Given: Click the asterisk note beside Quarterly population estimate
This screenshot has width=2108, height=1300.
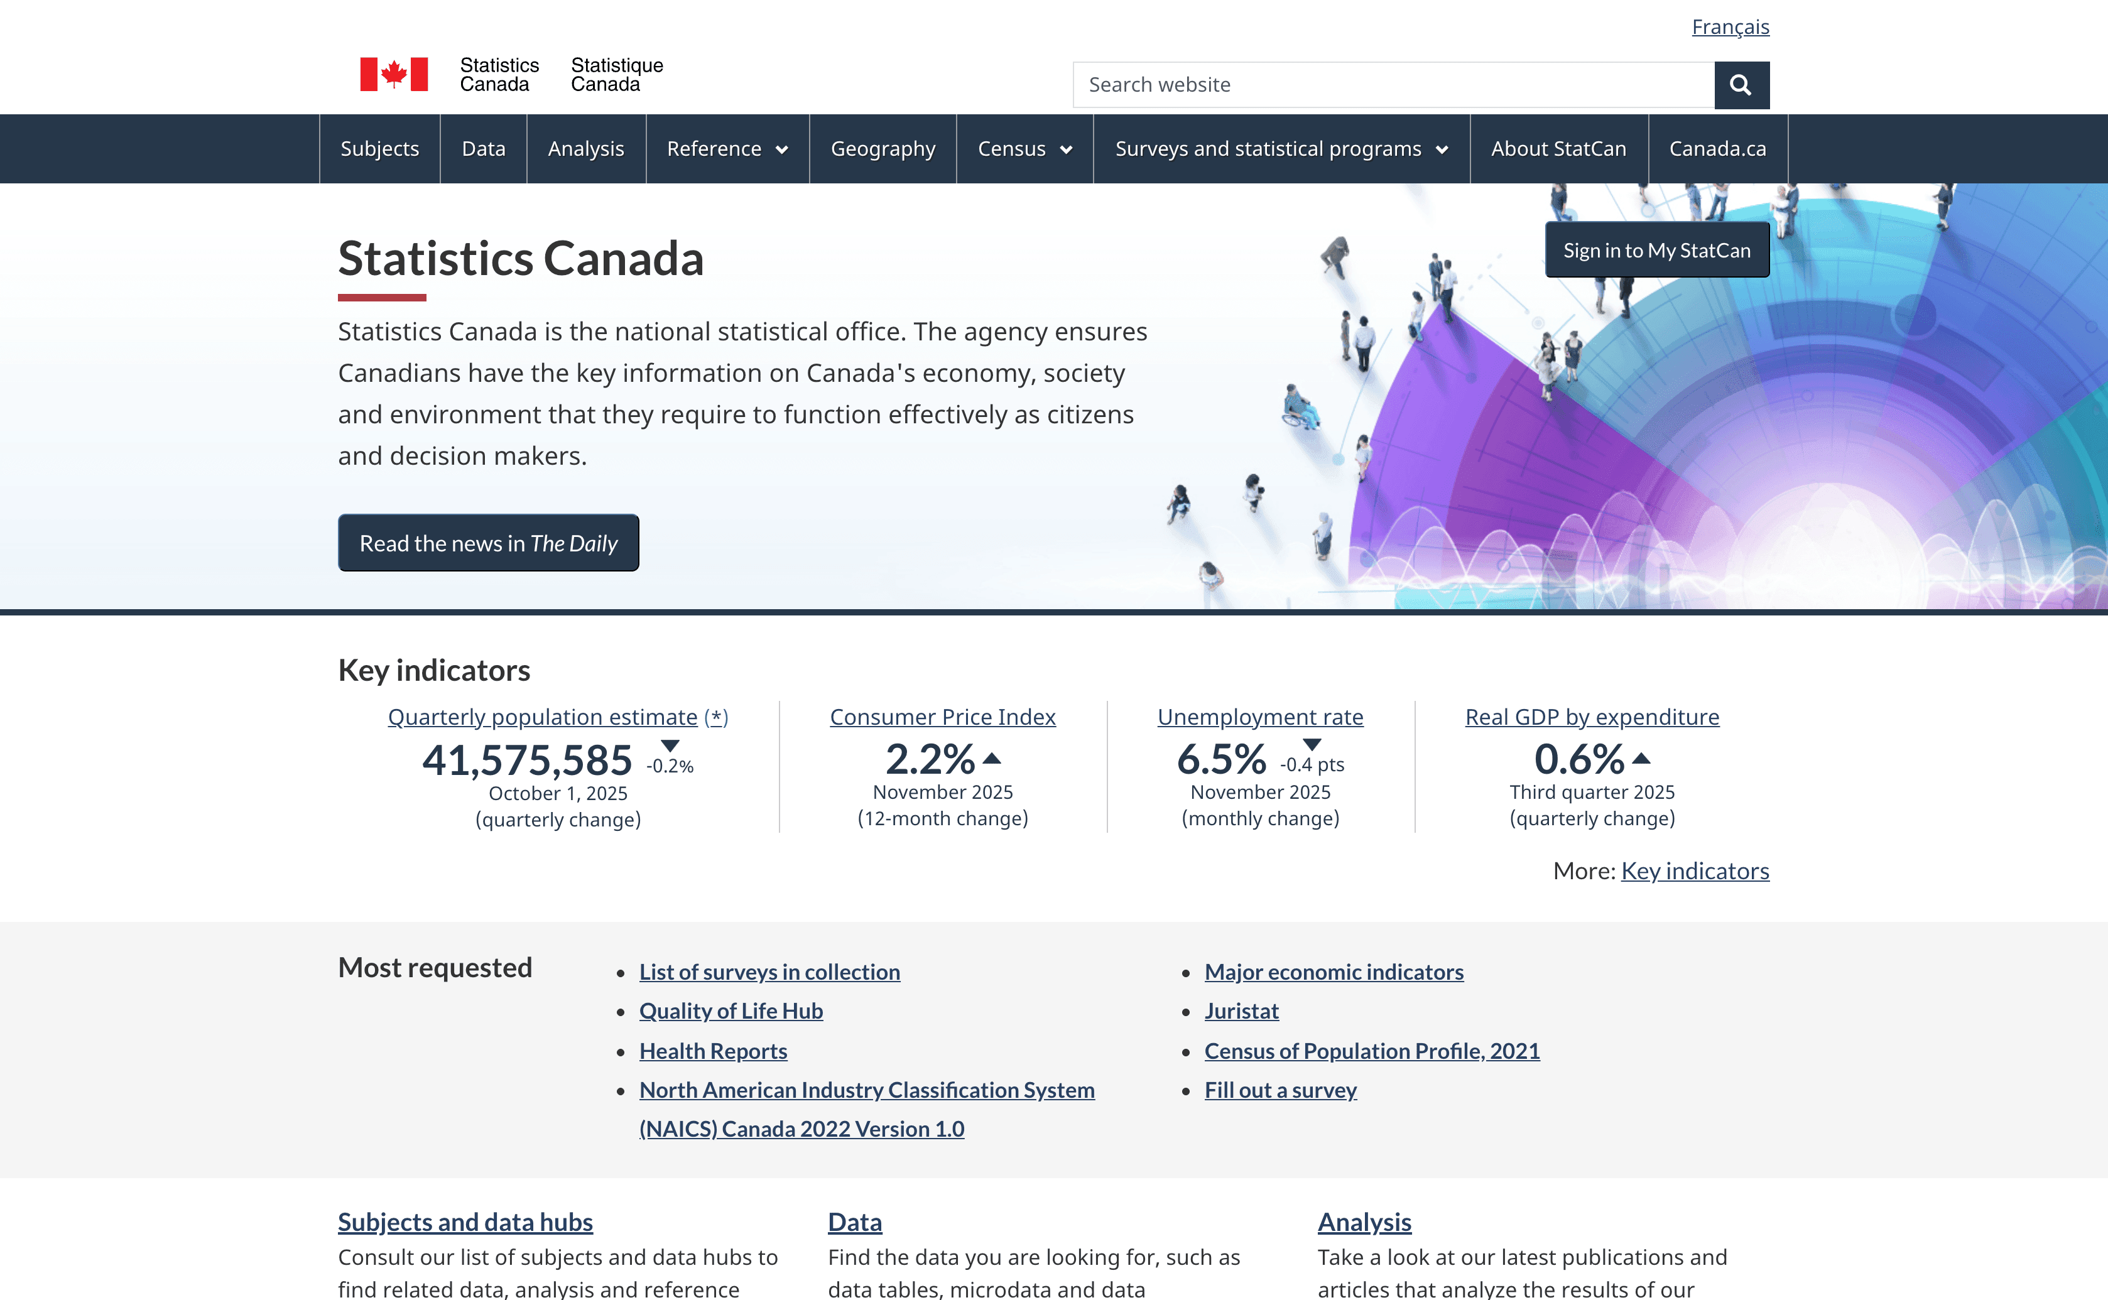Looking at the screenshot, I should (716, 717).
